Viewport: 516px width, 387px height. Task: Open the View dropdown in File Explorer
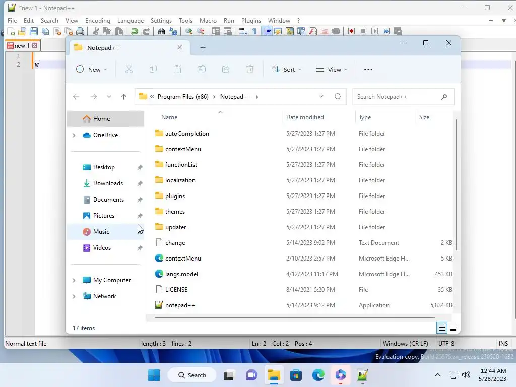click(332, 70)
